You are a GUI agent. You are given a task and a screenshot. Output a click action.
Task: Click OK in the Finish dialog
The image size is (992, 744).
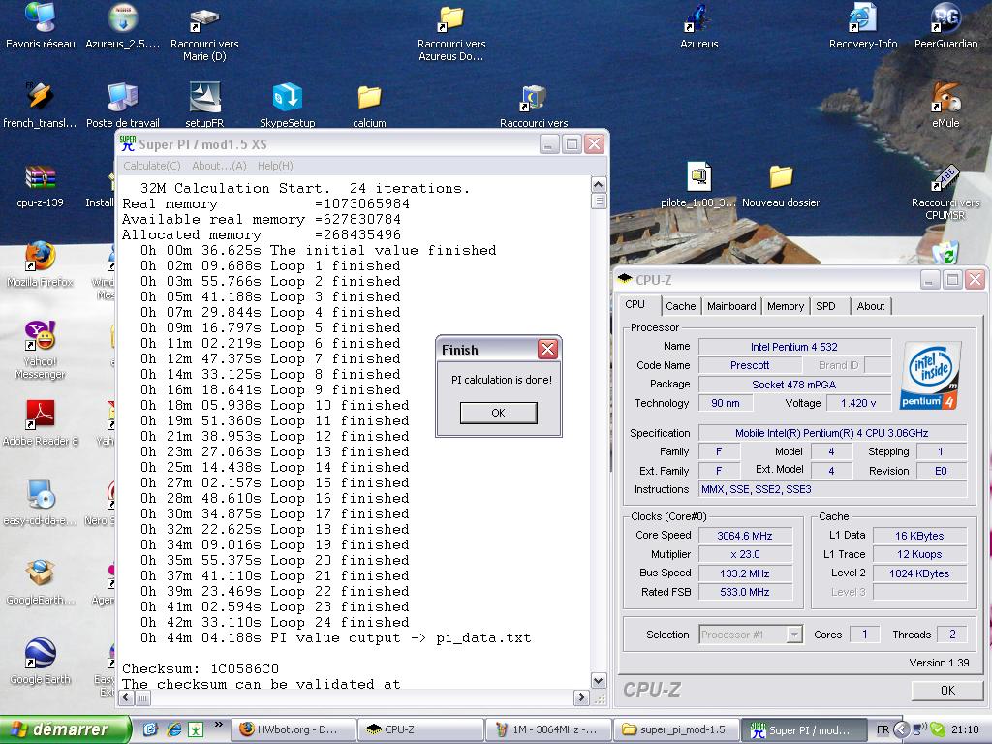pos(499,413)
